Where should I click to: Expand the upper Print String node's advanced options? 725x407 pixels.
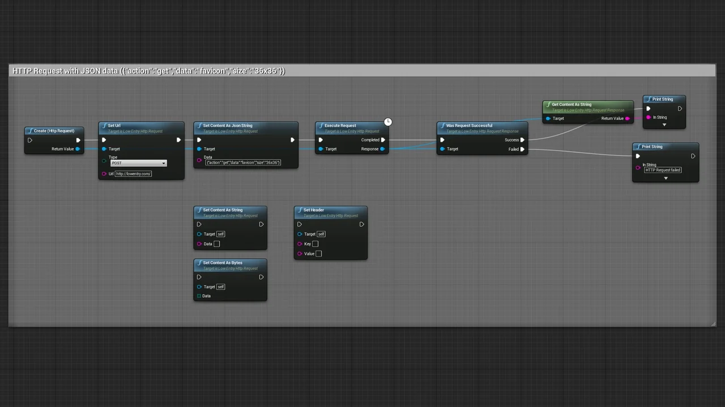click(664, 125)
